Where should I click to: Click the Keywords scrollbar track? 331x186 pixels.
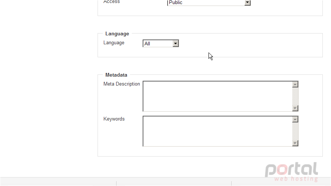[x=295, y=131]
